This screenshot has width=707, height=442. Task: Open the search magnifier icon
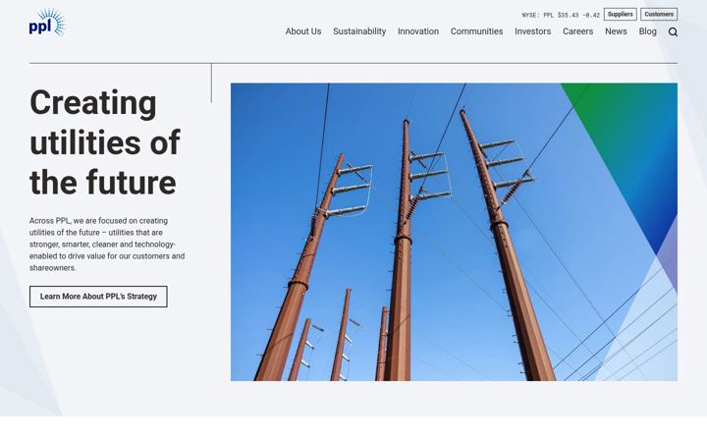673,32
